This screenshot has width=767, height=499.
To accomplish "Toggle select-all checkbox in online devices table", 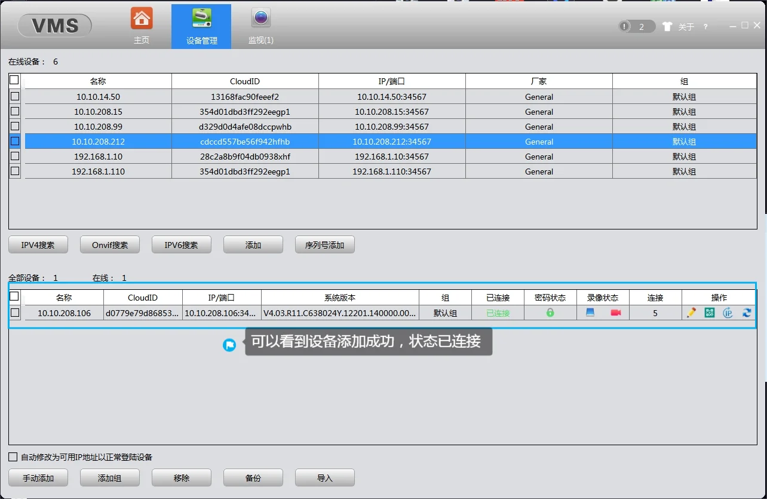I will (14, 79).
